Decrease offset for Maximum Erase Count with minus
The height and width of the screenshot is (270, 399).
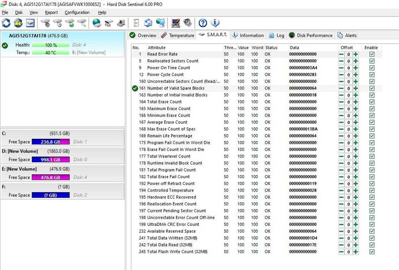(x=341, y=109)
